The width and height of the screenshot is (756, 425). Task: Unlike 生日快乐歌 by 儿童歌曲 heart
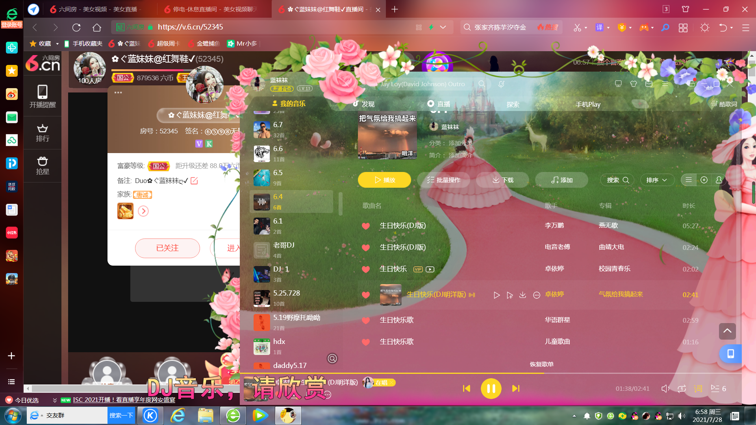(366, 342)
